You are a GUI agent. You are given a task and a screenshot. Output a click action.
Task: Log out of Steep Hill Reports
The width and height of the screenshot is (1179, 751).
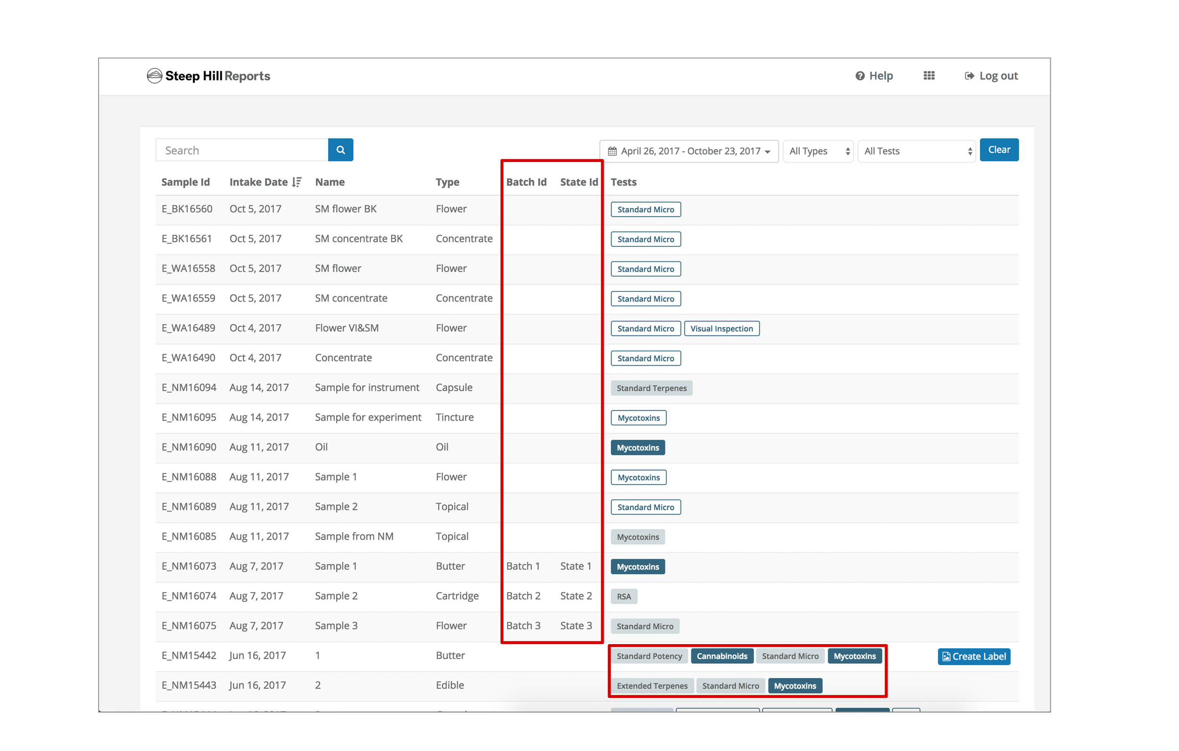pyautogui.click(x=991, y=76)
